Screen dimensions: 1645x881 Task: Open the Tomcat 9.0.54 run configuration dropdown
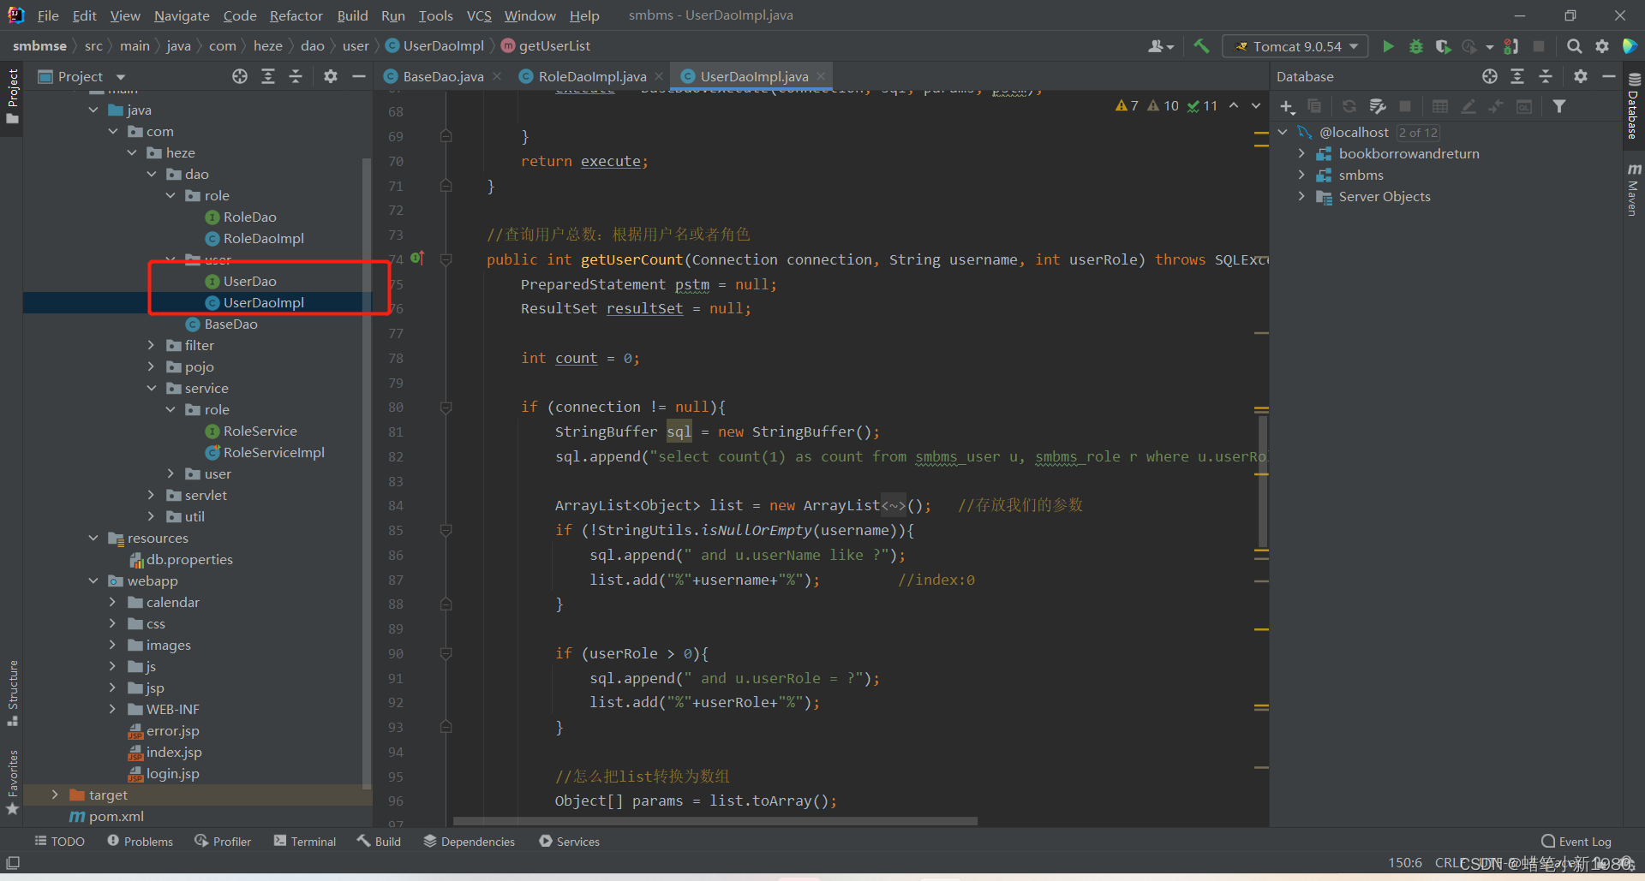pyautogui.click(x=1295, y=46)
